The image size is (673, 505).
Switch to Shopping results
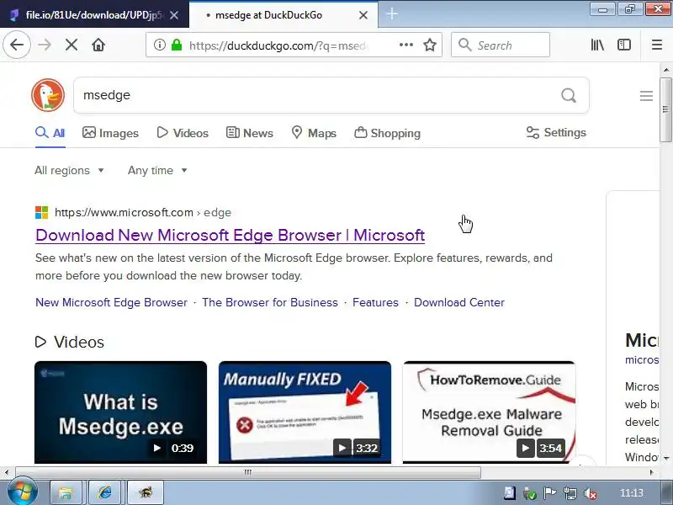(387, 133)
